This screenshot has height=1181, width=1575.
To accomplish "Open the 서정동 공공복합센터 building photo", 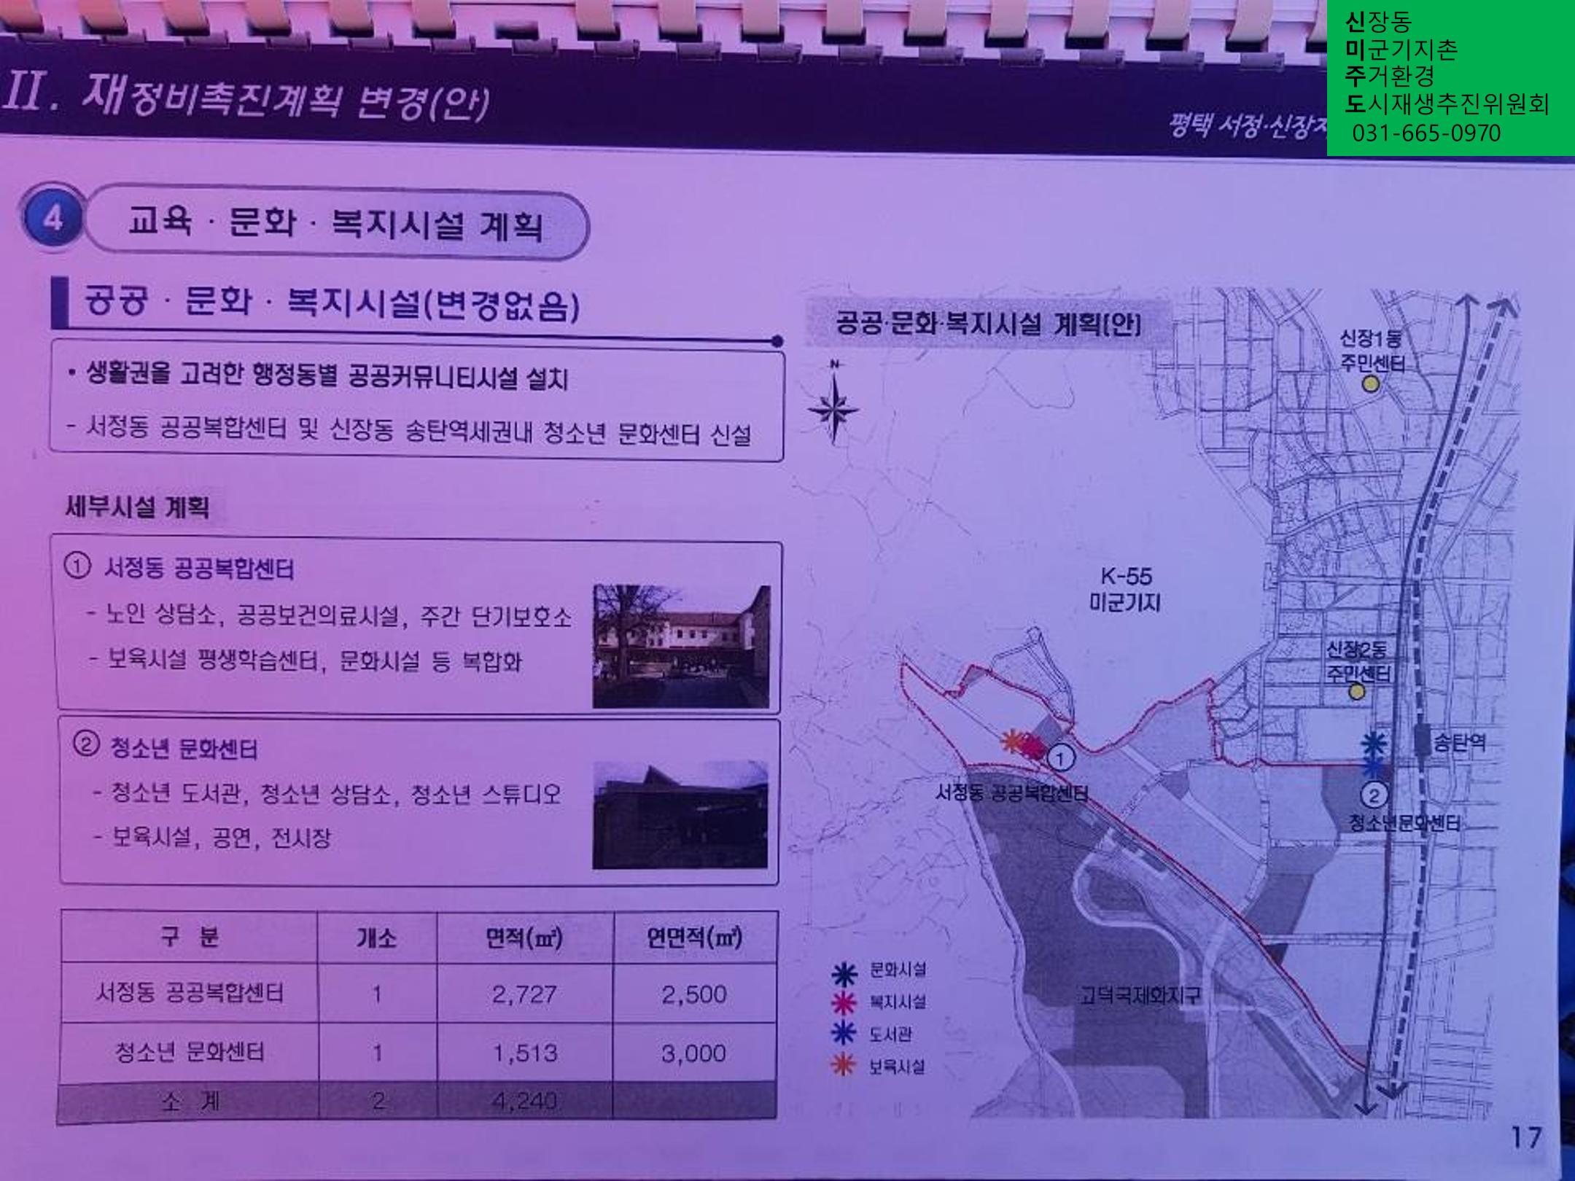I will [x=681, y=646].
